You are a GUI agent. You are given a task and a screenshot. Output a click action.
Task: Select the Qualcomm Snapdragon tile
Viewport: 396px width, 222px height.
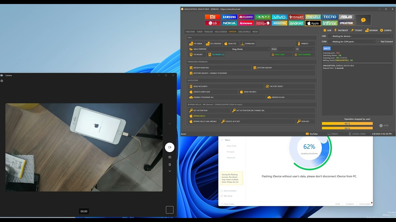point(263,23)
